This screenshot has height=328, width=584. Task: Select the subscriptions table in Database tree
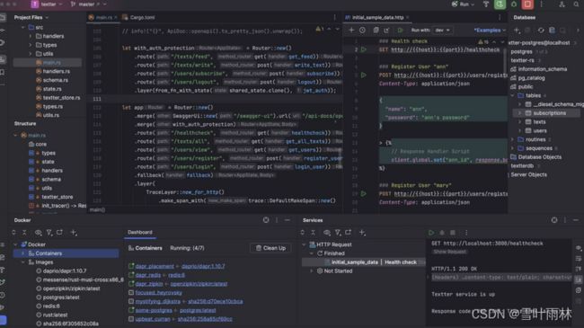tap(549, 113)
